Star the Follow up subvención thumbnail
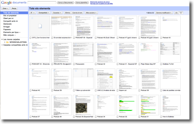Screen dimensions: 194x124 pyautogui.click(x=76, y=71)
